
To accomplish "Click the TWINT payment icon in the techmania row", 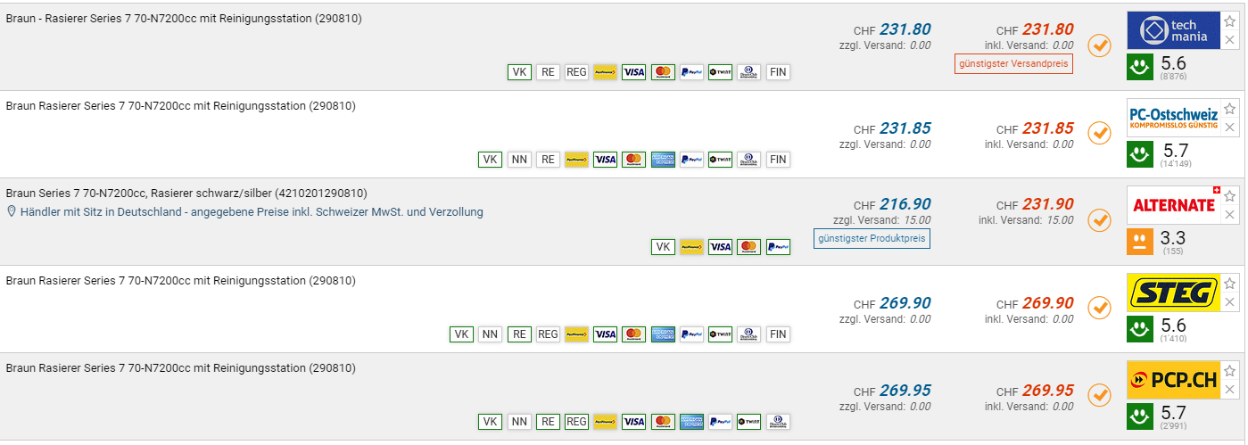I will pyautogui.click(x=720, y=72).
